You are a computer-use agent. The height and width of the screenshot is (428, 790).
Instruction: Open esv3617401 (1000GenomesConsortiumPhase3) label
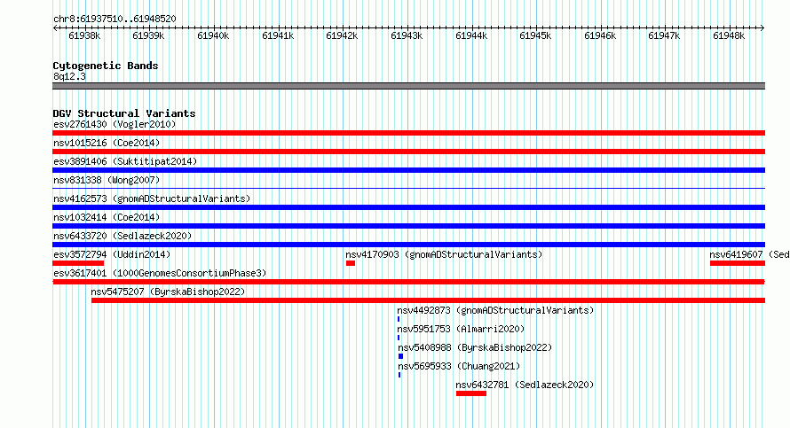[x=160, y=273]
